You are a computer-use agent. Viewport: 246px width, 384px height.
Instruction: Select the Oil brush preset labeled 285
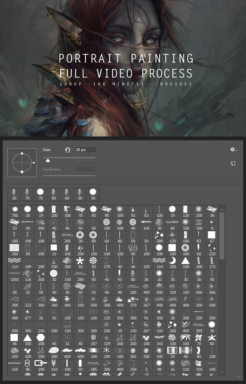point(80,276)
